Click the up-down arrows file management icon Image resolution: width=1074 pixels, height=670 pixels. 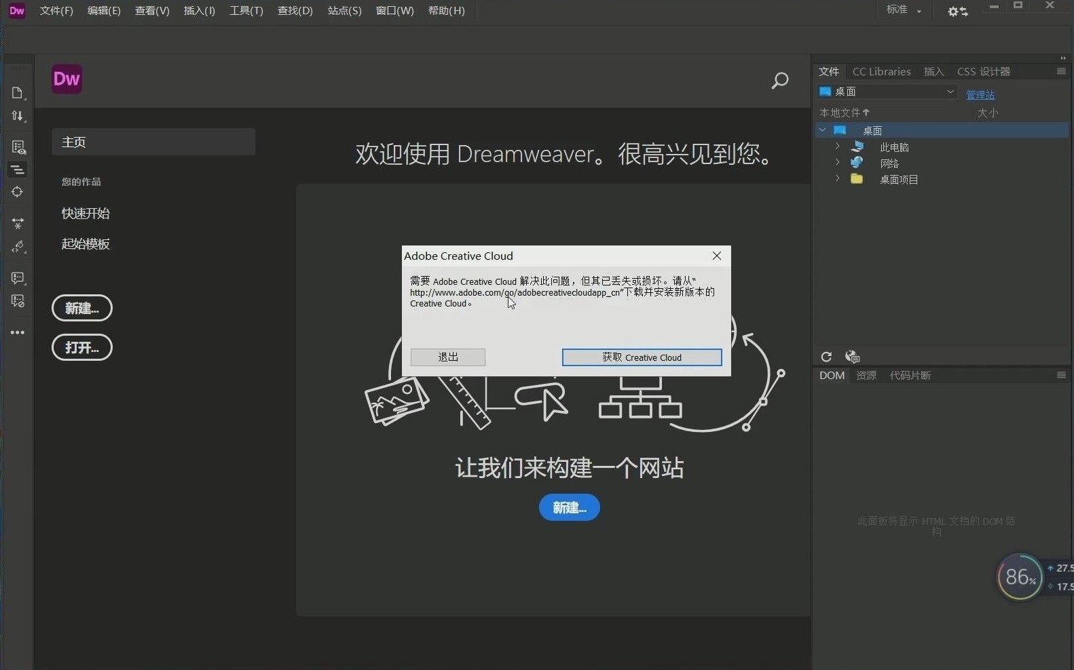(x=18, y=116)
